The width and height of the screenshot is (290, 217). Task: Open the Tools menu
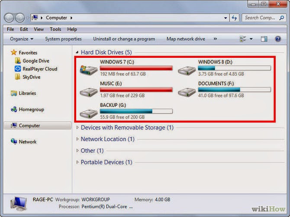(55, 29)
